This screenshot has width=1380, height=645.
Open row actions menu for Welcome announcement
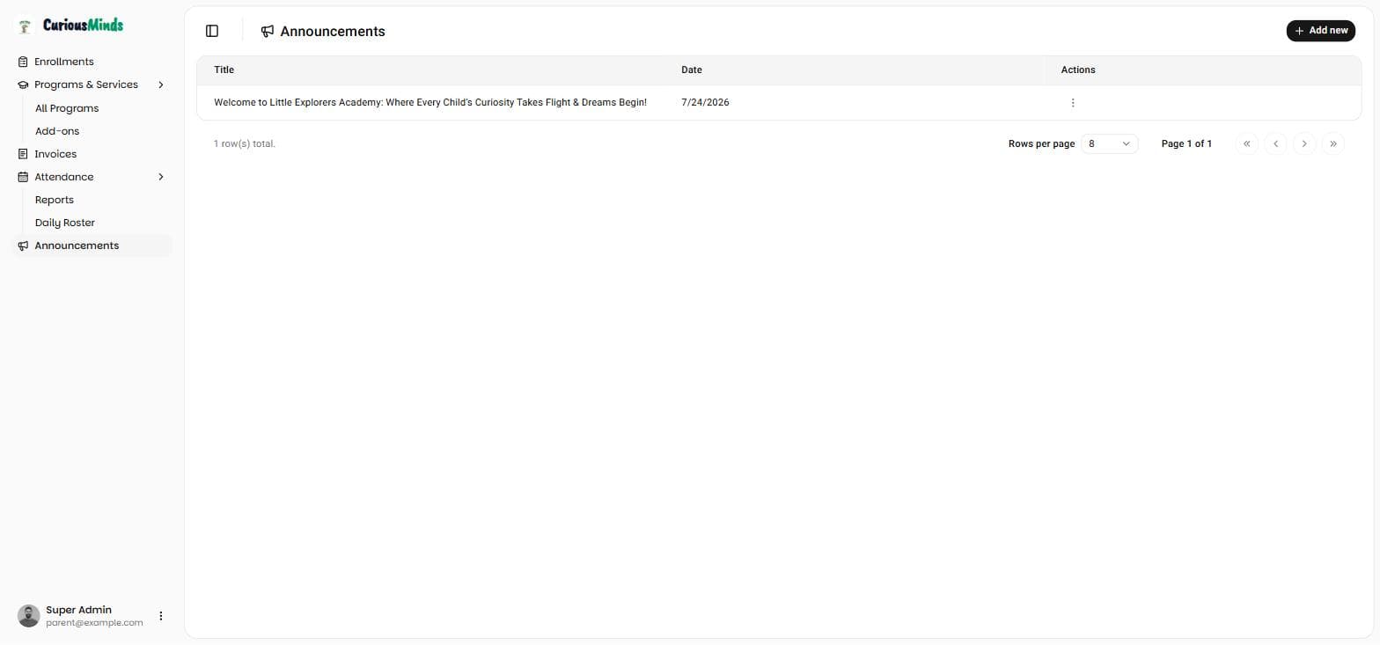(x=1072, y=103)
